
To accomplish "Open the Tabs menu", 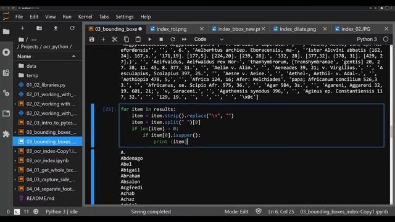I will pos(104,17).
